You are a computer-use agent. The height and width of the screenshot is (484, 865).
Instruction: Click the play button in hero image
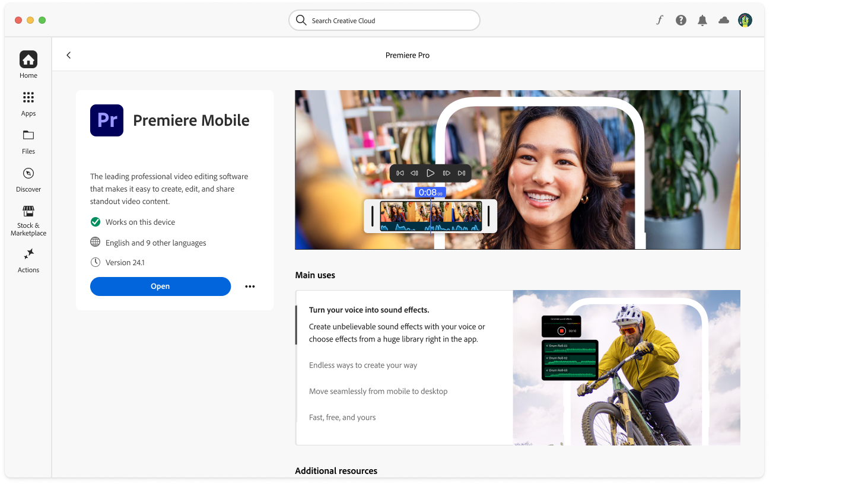point(431,173)
